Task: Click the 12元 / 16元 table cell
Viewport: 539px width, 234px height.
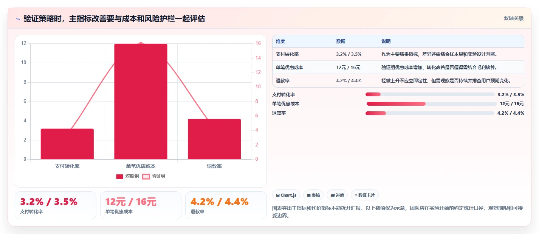Action: [348, 68]
